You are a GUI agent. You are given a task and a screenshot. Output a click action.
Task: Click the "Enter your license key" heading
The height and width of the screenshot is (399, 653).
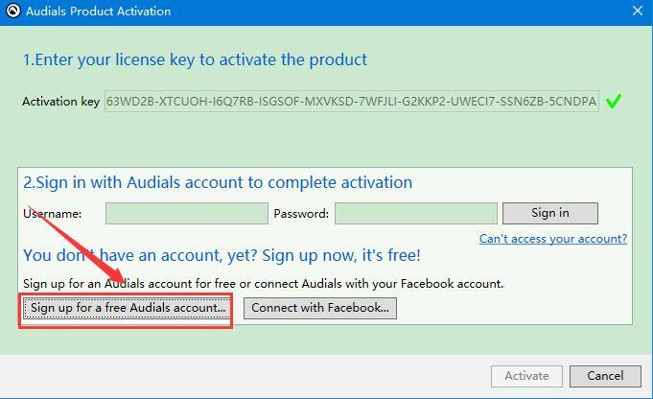pyautogui.click(x=195, y=59)
